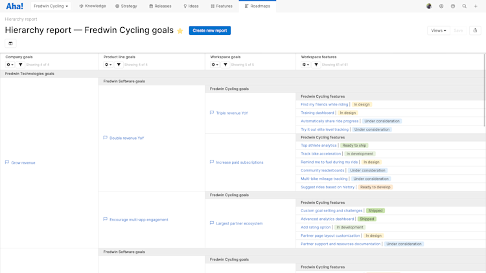Click the column layout icon under title
486x273 pixels.
coord(10,43)
